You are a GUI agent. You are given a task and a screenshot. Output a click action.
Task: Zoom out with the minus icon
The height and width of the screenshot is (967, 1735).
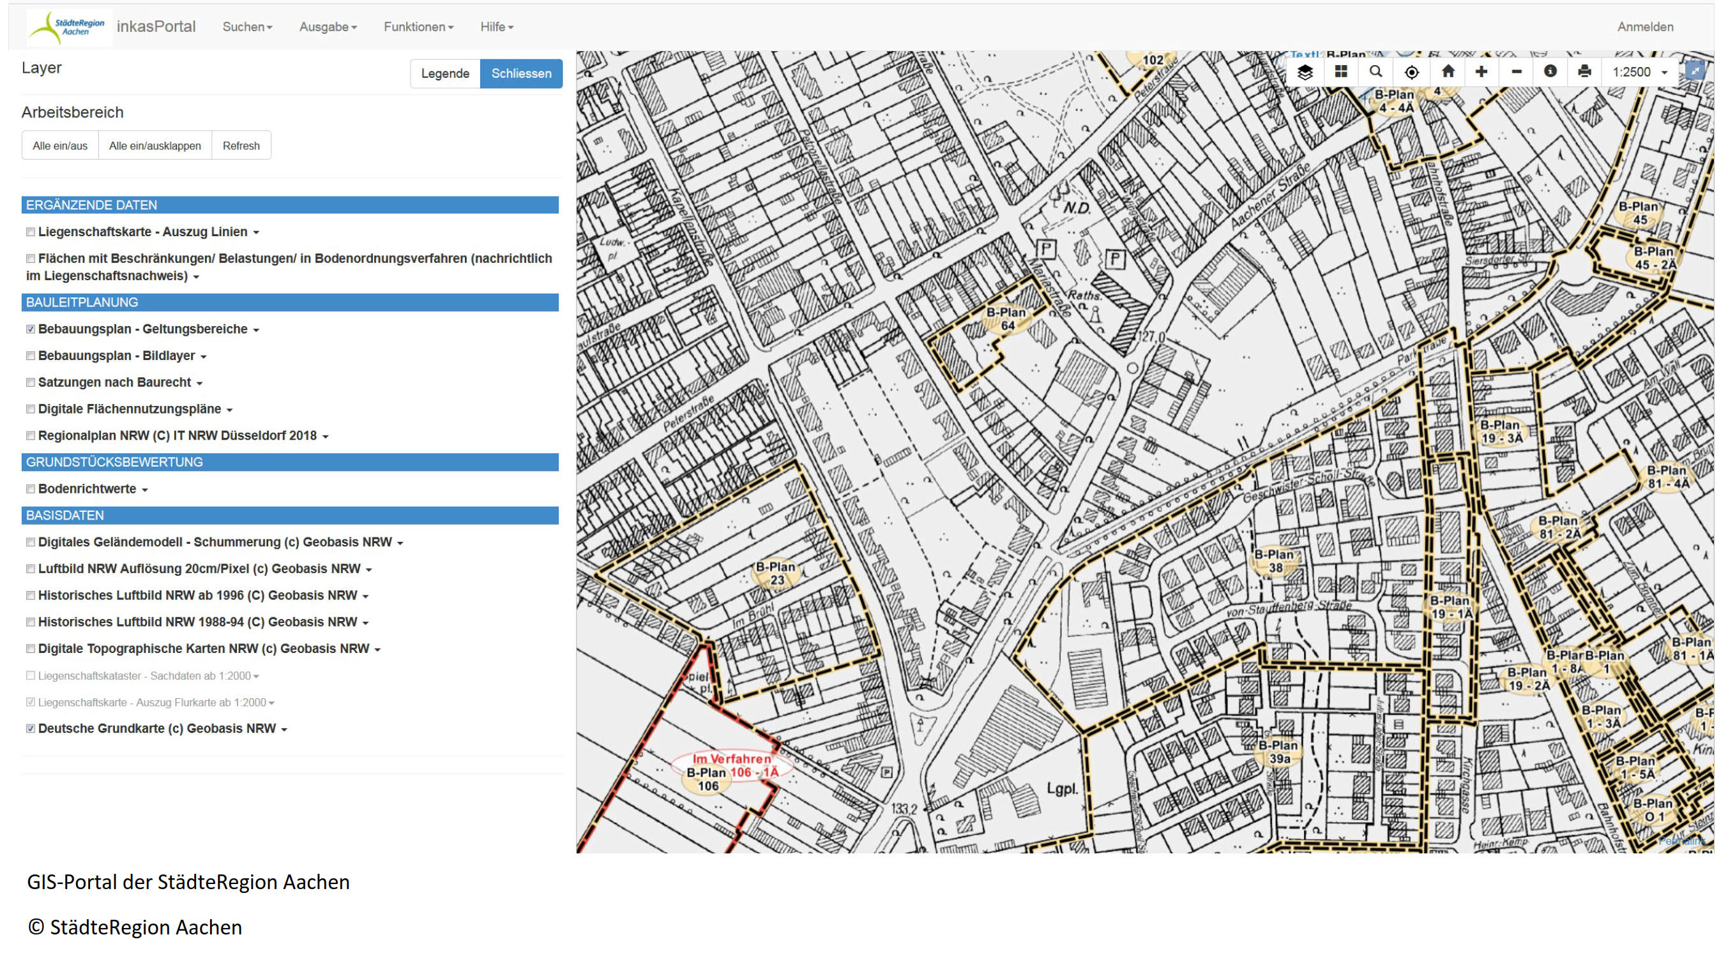(1516, 72)
